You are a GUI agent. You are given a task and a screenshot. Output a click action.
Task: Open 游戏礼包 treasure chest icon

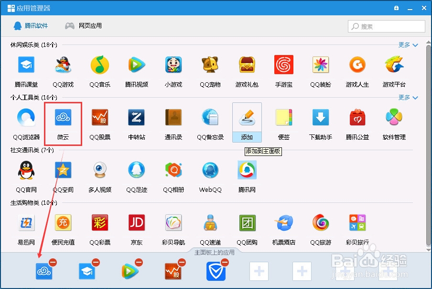[x=247, y=65]
